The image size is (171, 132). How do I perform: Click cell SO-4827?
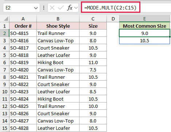23,121
